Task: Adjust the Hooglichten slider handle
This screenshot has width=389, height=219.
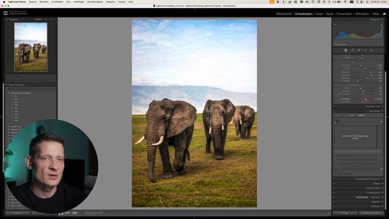Action: click(371, 72)
